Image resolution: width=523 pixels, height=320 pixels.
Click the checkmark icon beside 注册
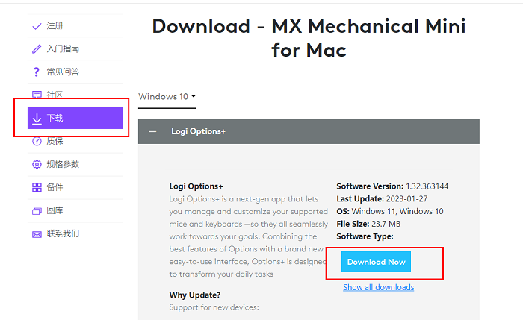pos(37,26)
